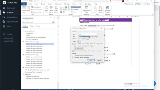Insert a Building Block Gallery control
Screen dimensions: 160x90
pos(68,7)
